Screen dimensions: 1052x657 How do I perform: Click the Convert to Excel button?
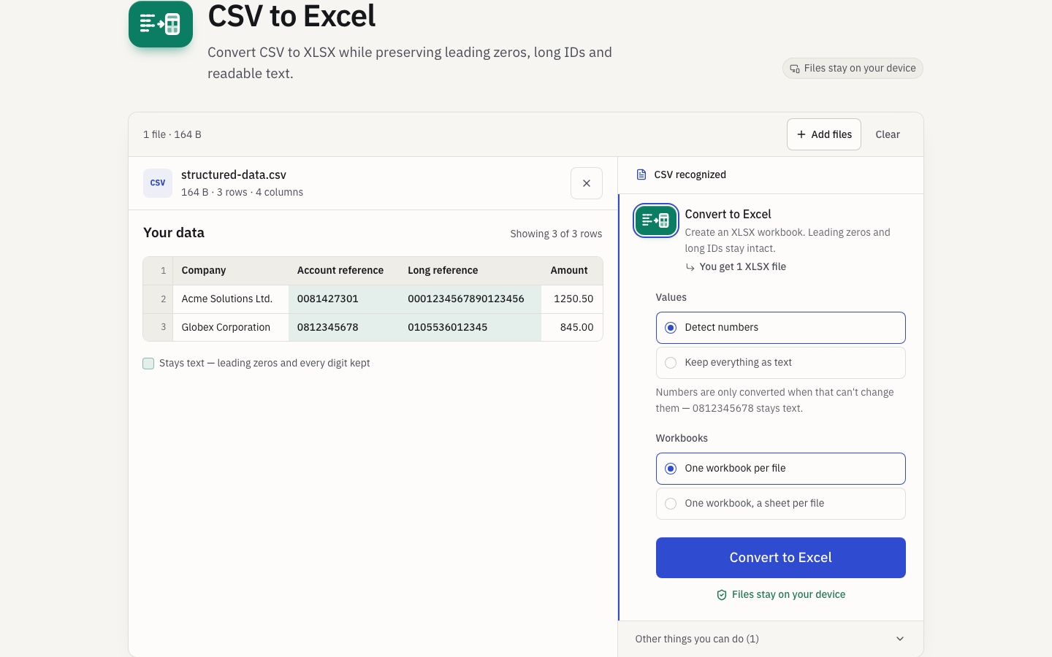[781, 558]
